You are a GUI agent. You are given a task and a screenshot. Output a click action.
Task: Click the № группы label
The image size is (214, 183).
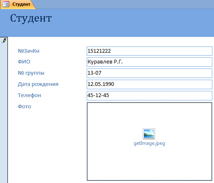coord(31,73)
